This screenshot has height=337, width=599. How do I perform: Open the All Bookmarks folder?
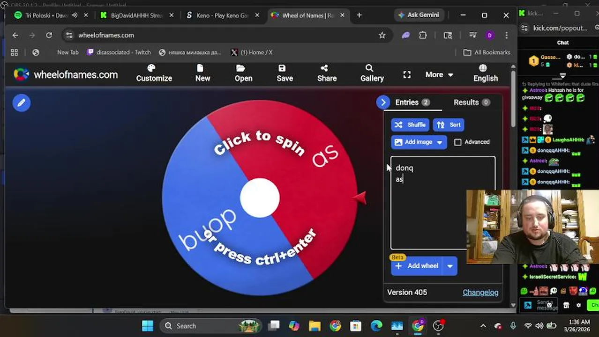(x=487, y=52)
